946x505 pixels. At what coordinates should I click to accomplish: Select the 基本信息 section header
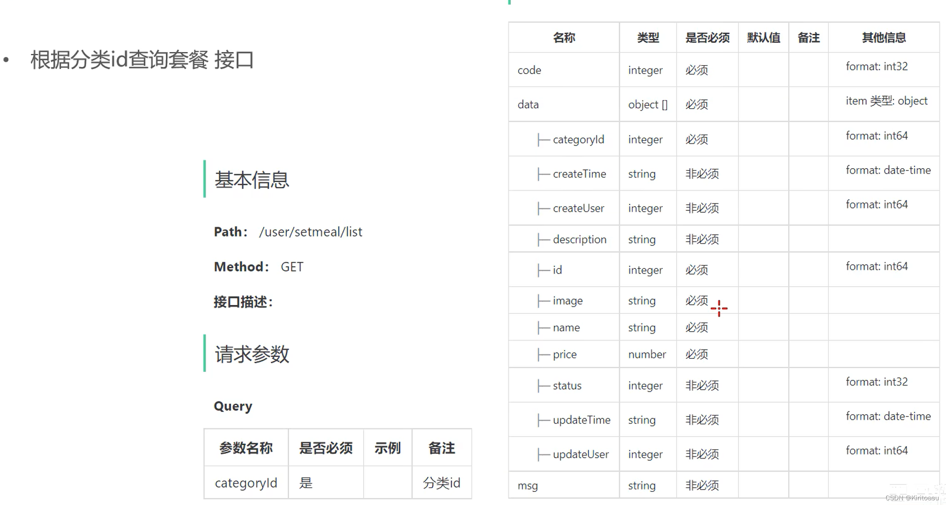point(251,179)
